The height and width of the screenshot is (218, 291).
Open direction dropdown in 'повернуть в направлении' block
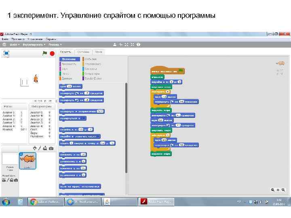coord(101,111)
